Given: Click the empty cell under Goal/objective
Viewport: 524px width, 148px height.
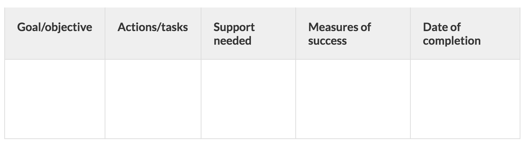Looking at the screenshot, I should 55,99.
